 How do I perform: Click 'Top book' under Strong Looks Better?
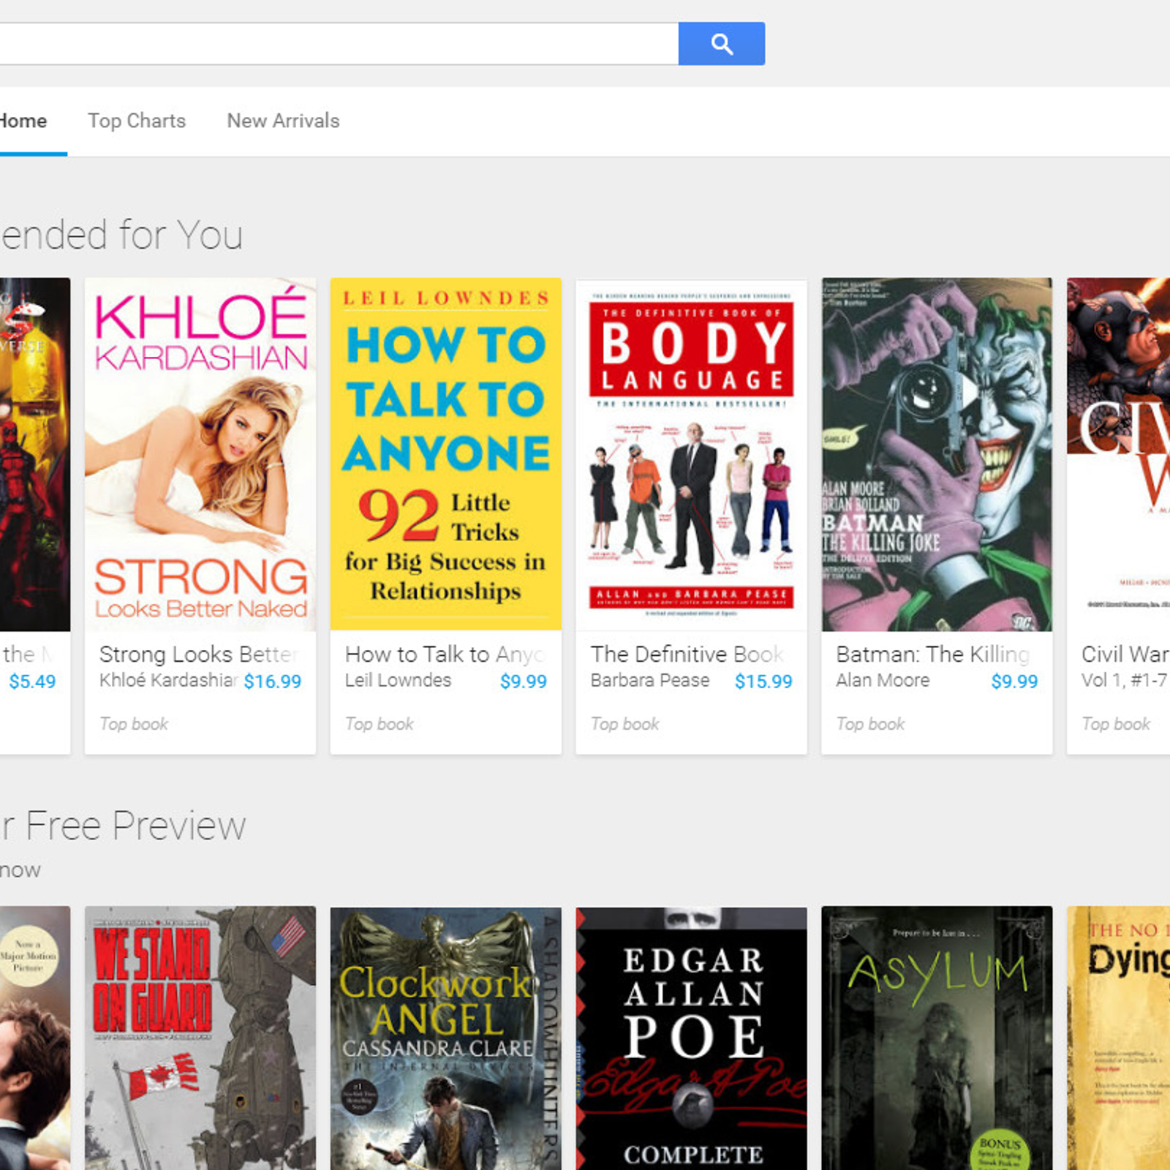[x=134, y=724]
